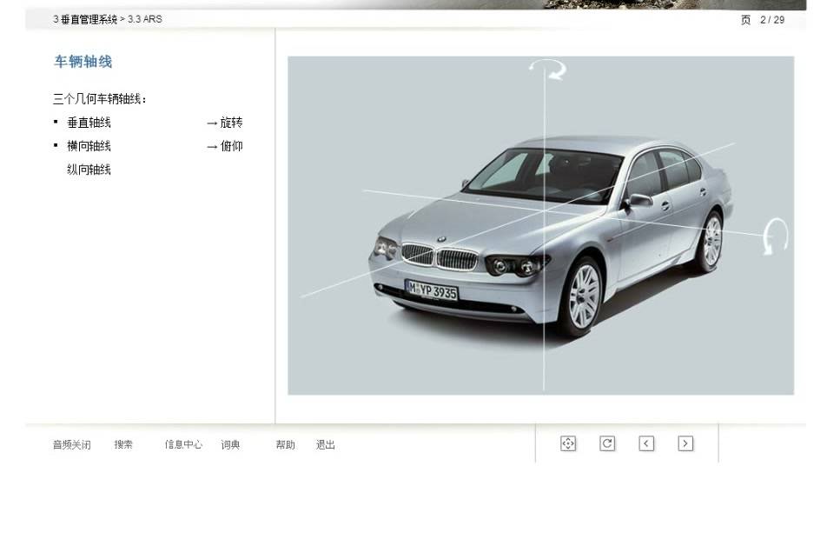The image size is (827, 539).
Task: Open 帮助 help
Action: [285, 444]
